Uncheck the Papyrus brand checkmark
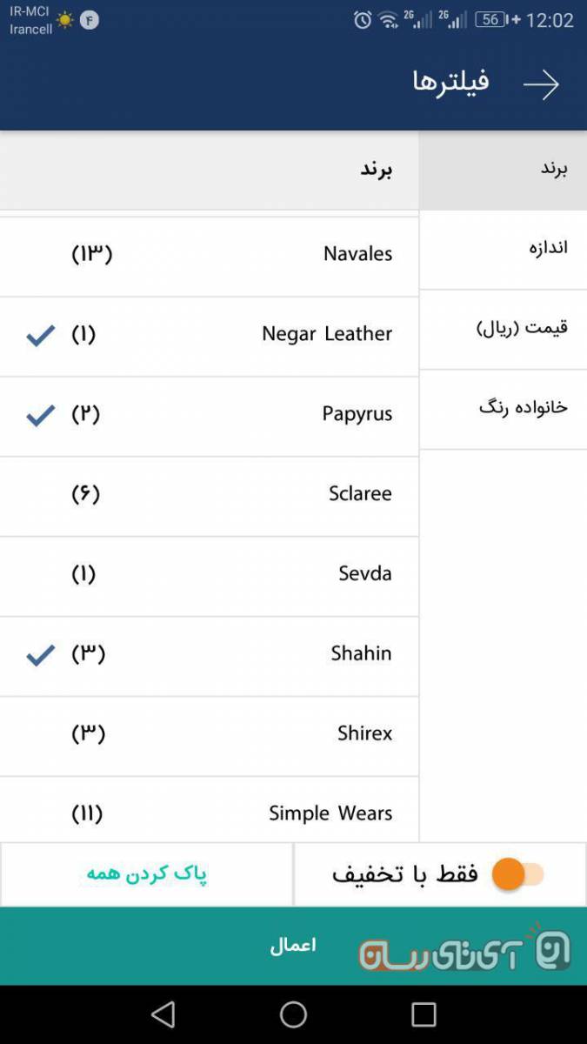Screen dimensions: 587x1044 40,414
